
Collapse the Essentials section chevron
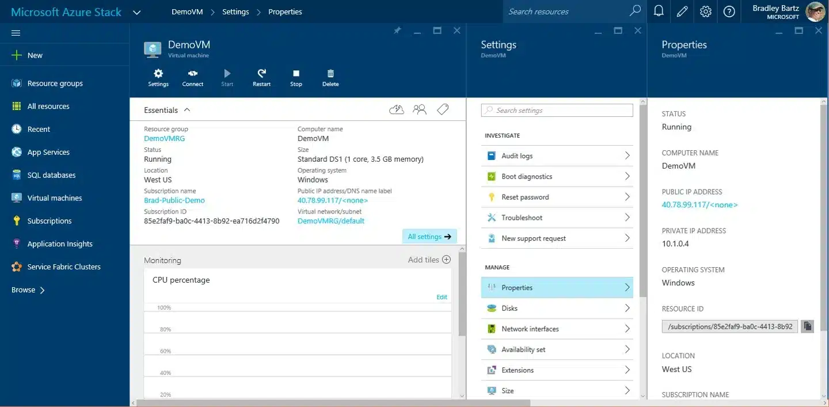187,109
